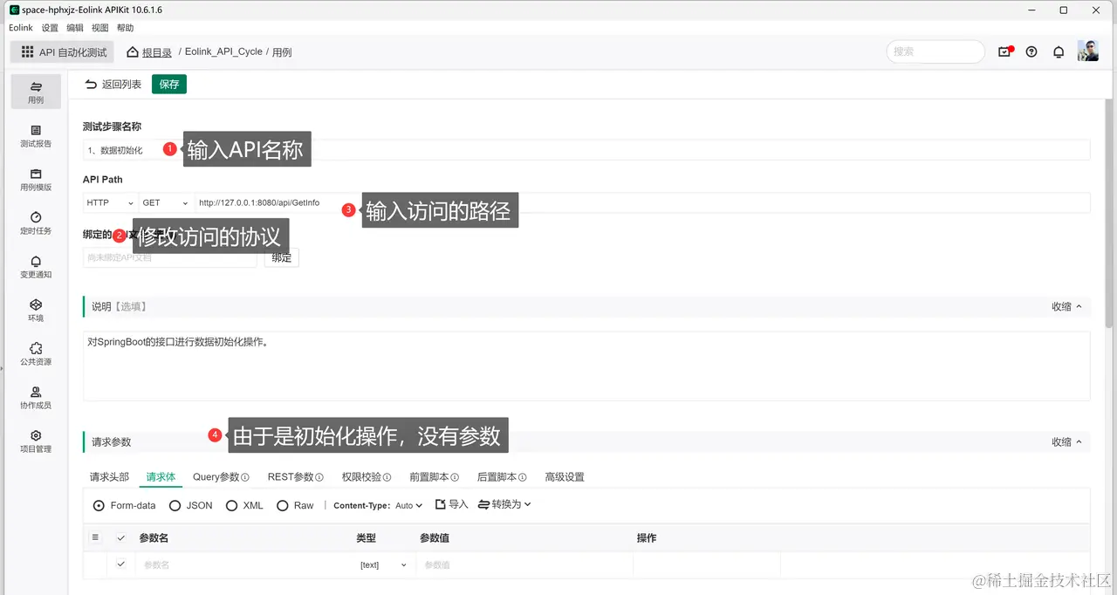Open the 视图 menu
Viewport: 1117px width, 595px height.
(100, 28)
